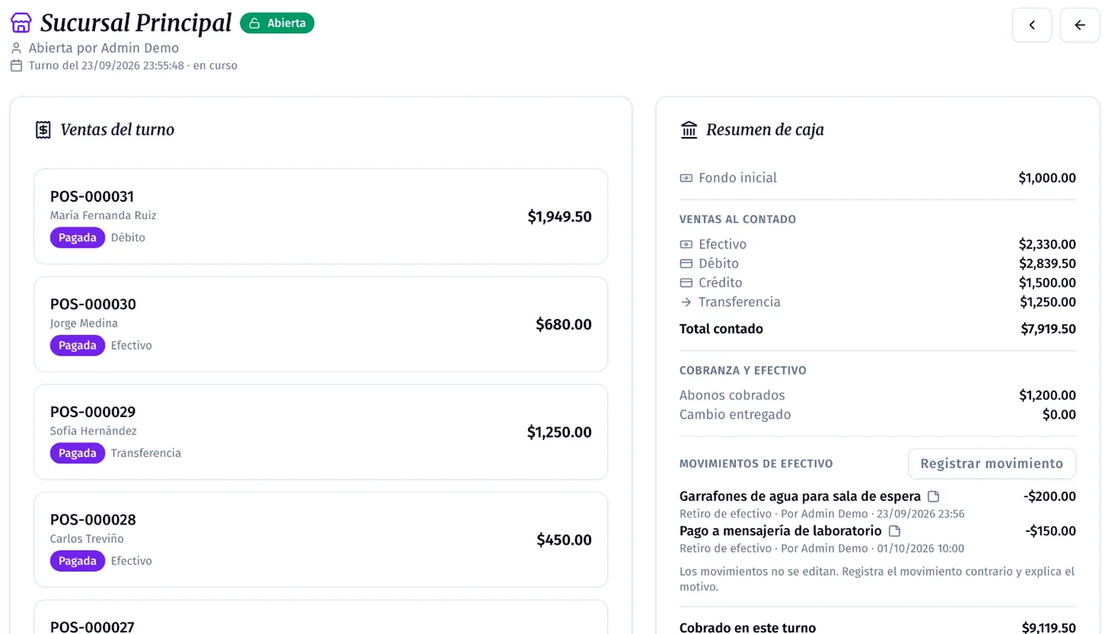Click the Débito payment label on POS-000031
1108x634 pixels.
128,237
